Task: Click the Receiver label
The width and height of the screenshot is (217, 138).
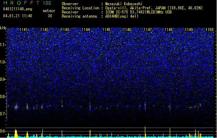Action: pos(70,12)
